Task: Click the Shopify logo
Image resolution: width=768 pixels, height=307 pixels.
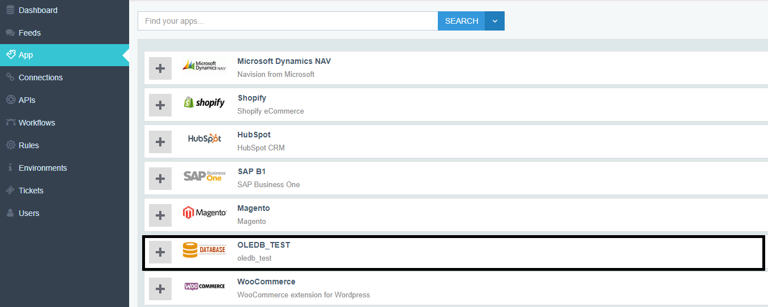Action: click(x=204, y=102)
